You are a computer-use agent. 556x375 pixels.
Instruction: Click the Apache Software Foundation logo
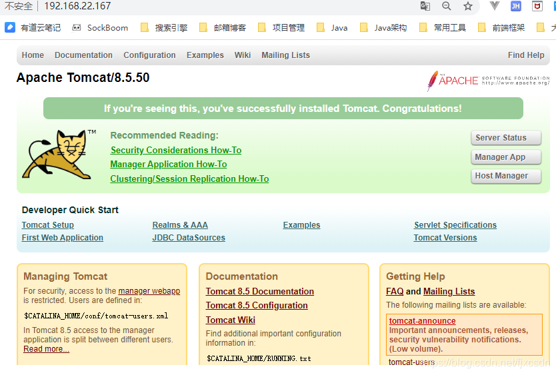(488, 81)
